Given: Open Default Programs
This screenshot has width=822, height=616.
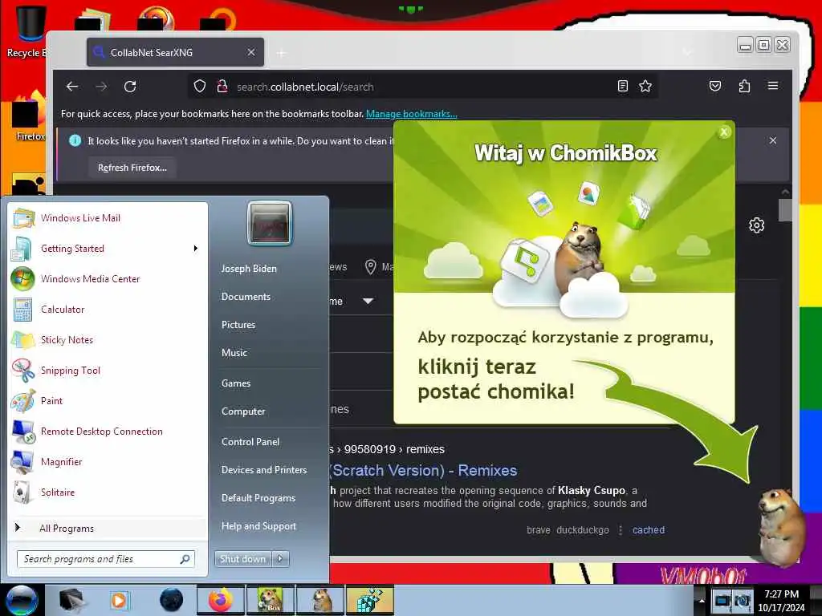Looking at the screenshot, I should [x=258, y=498].
